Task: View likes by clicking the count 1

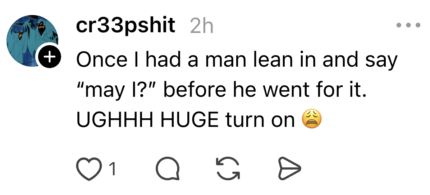Action: click(113, 169)
